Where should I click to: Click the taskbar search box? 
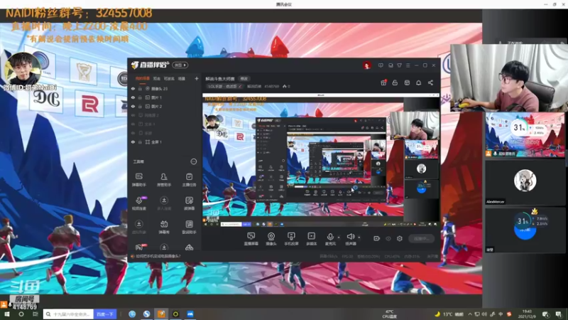(68, 314)
